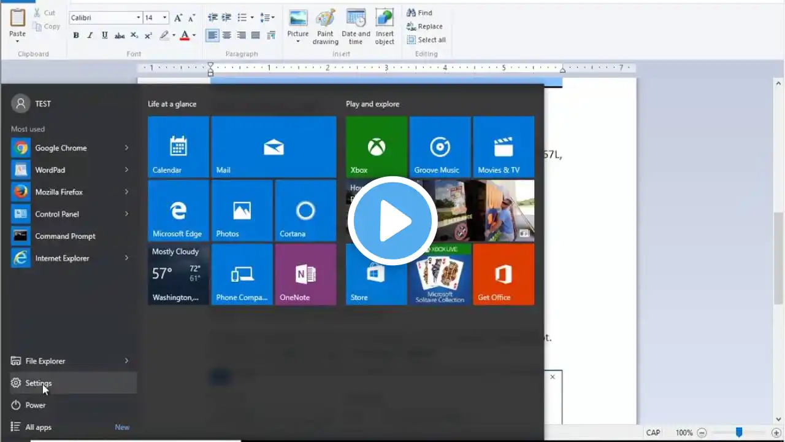Insert Date and time
The image size is (785, 442).
pos(356,28)
